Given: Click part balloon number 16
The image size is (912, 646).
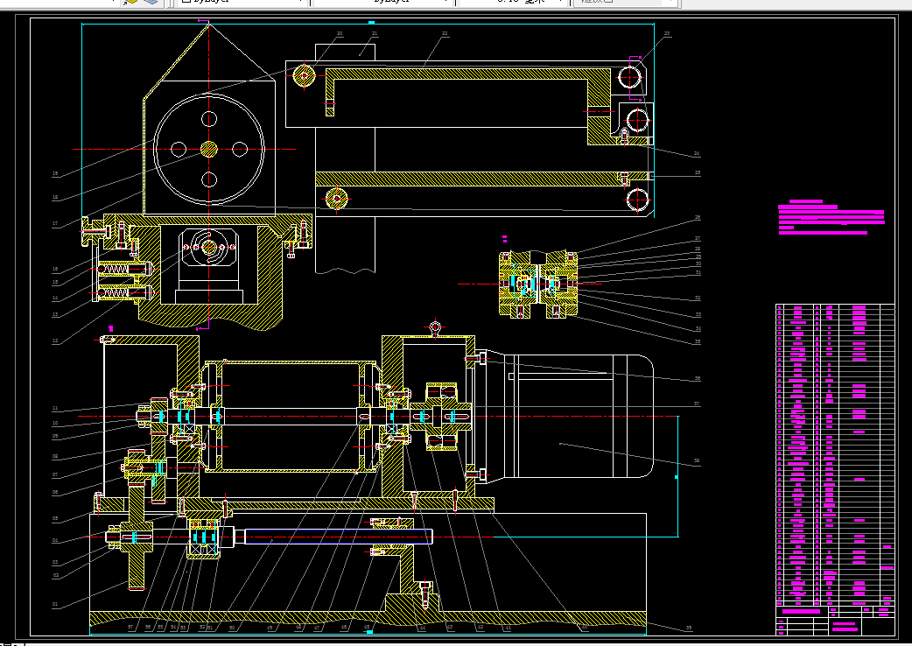Looking at the screenshot, I should pos(55,270).
